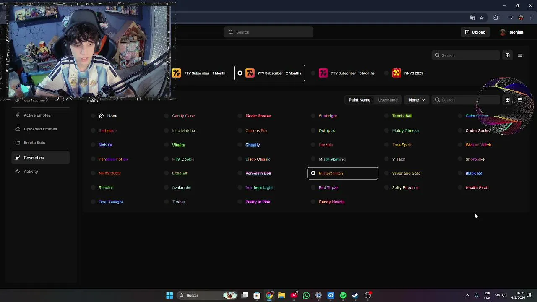This screenshot has height=302, width=537.
Task: Open Task View from the taskbar
Action: coord(245,295)
